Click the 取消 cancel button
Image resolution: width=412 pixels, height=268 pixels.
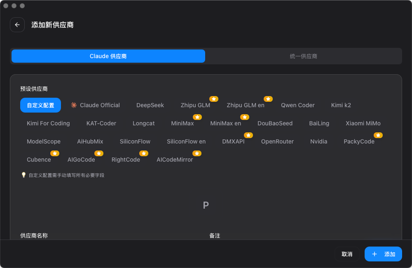tap(347, 254)
